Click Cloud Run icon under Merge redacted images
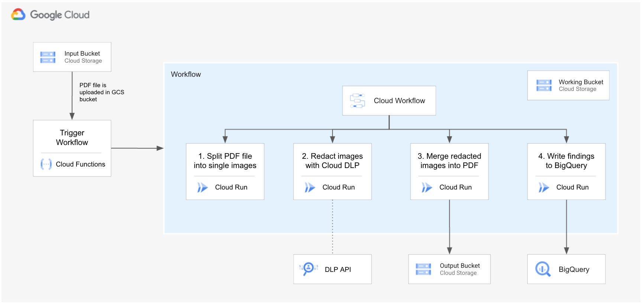 click(x=427, y=187)
